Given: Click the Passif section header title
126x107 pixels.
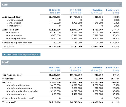Looking at the screenshot, I should click(x=5, y=62).
